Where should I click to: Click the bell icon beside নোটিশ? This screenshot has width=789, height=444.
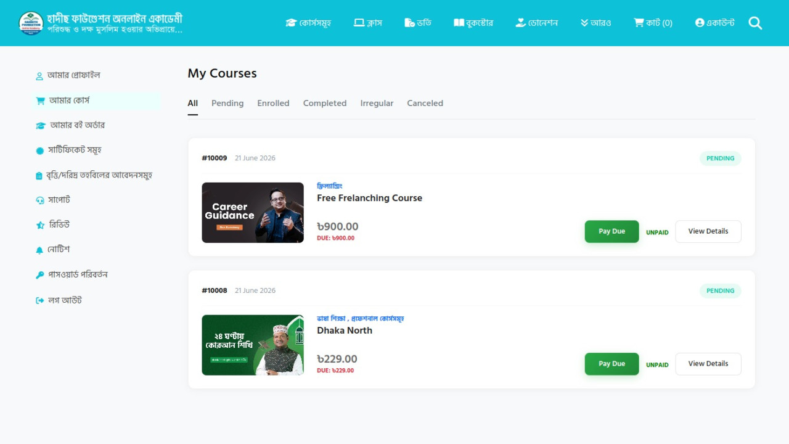39,250
